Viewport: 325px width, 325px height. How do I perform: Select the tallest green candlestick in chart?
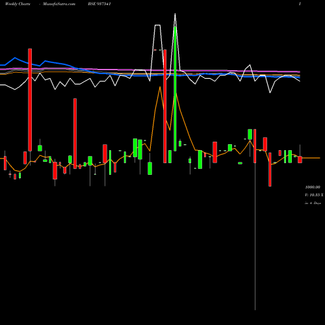tap(175, 88)
